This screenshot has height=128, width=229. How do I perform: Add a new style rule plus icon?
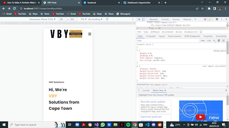[214, 41]
